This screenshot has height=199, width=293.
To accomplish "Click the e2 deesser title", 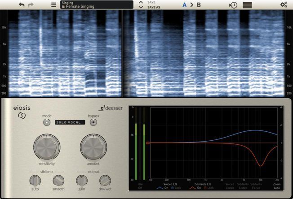I will (x=111, y=108).
